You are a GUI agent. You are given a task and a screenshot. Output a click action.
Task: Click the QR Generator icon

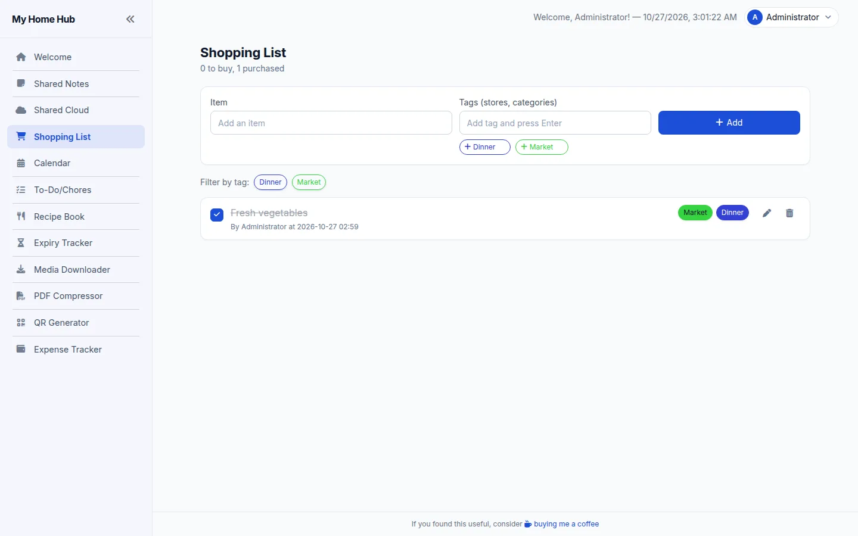coord(21,323)
